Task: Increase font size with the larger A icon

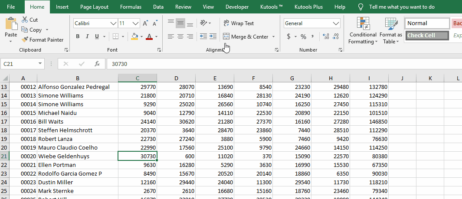Action: pos(145,23)
